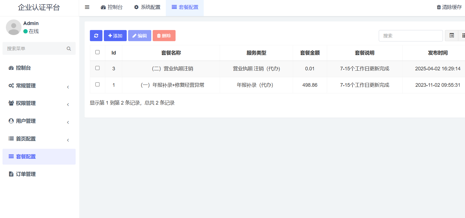This screenshot has width=465, height=218.
Task: Click the hamburger sidebar toggle icon
Action: coord(87,7)
